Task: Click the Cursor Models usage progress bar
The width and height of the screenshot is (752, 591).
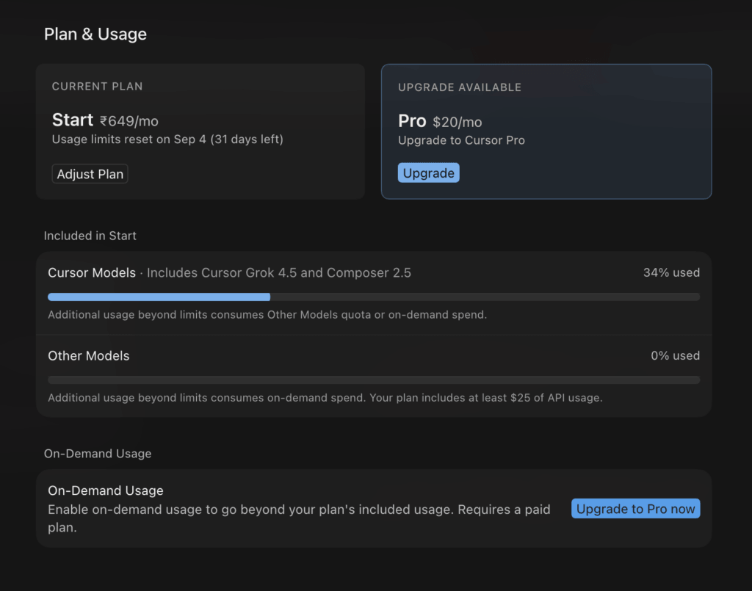Action: (374, 297)
